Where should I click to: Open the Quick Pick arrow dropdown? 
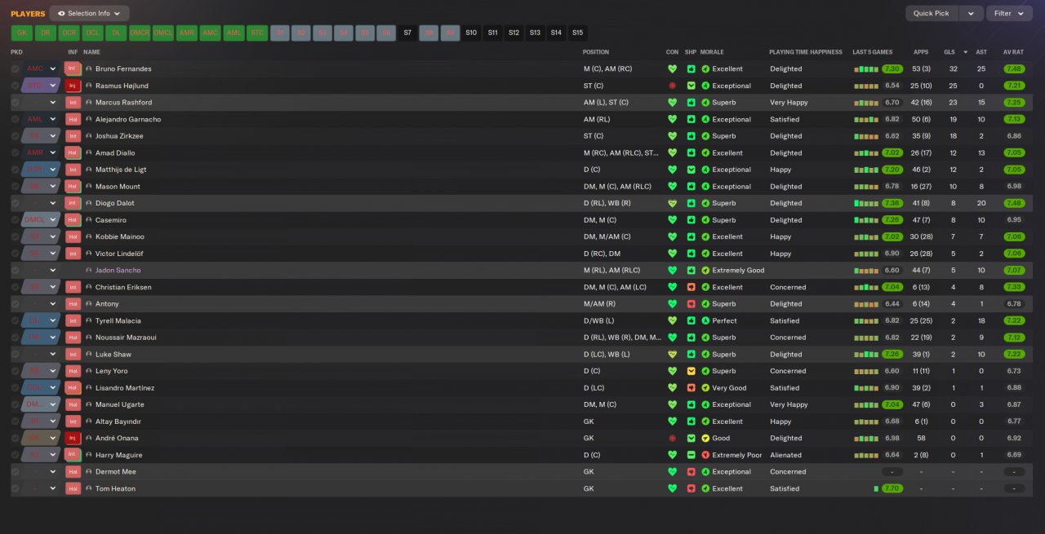(971, 13)
